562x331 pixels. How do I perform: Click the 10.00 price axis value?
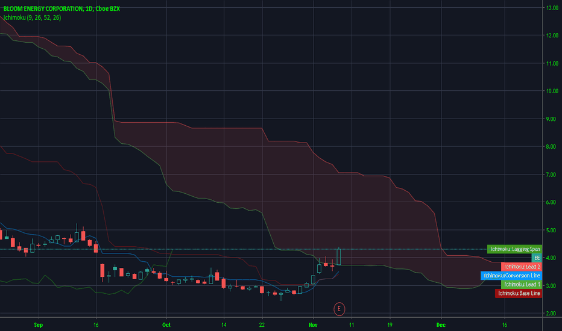tap(552, 91)
